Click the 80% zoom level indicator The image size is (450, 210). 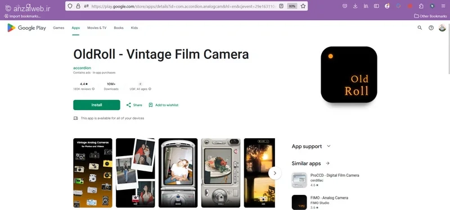(292, 6)
